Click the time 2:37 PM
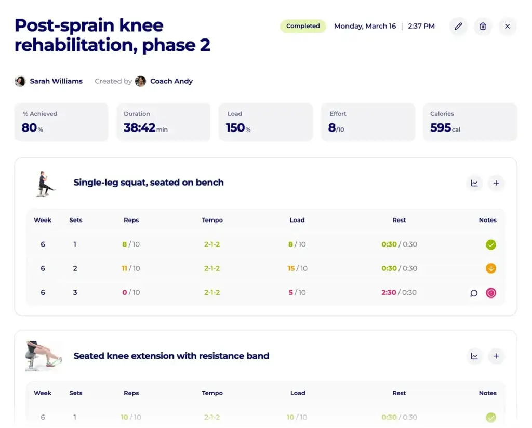The width and height of the screenshot is (532, 428). point(421,26)
